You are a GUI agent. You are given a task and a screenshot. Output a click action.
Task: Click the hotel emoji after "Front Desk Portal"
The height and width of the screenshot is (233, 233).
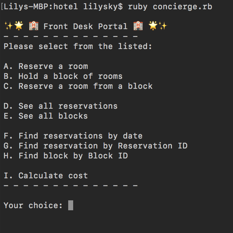click(138, 26)
